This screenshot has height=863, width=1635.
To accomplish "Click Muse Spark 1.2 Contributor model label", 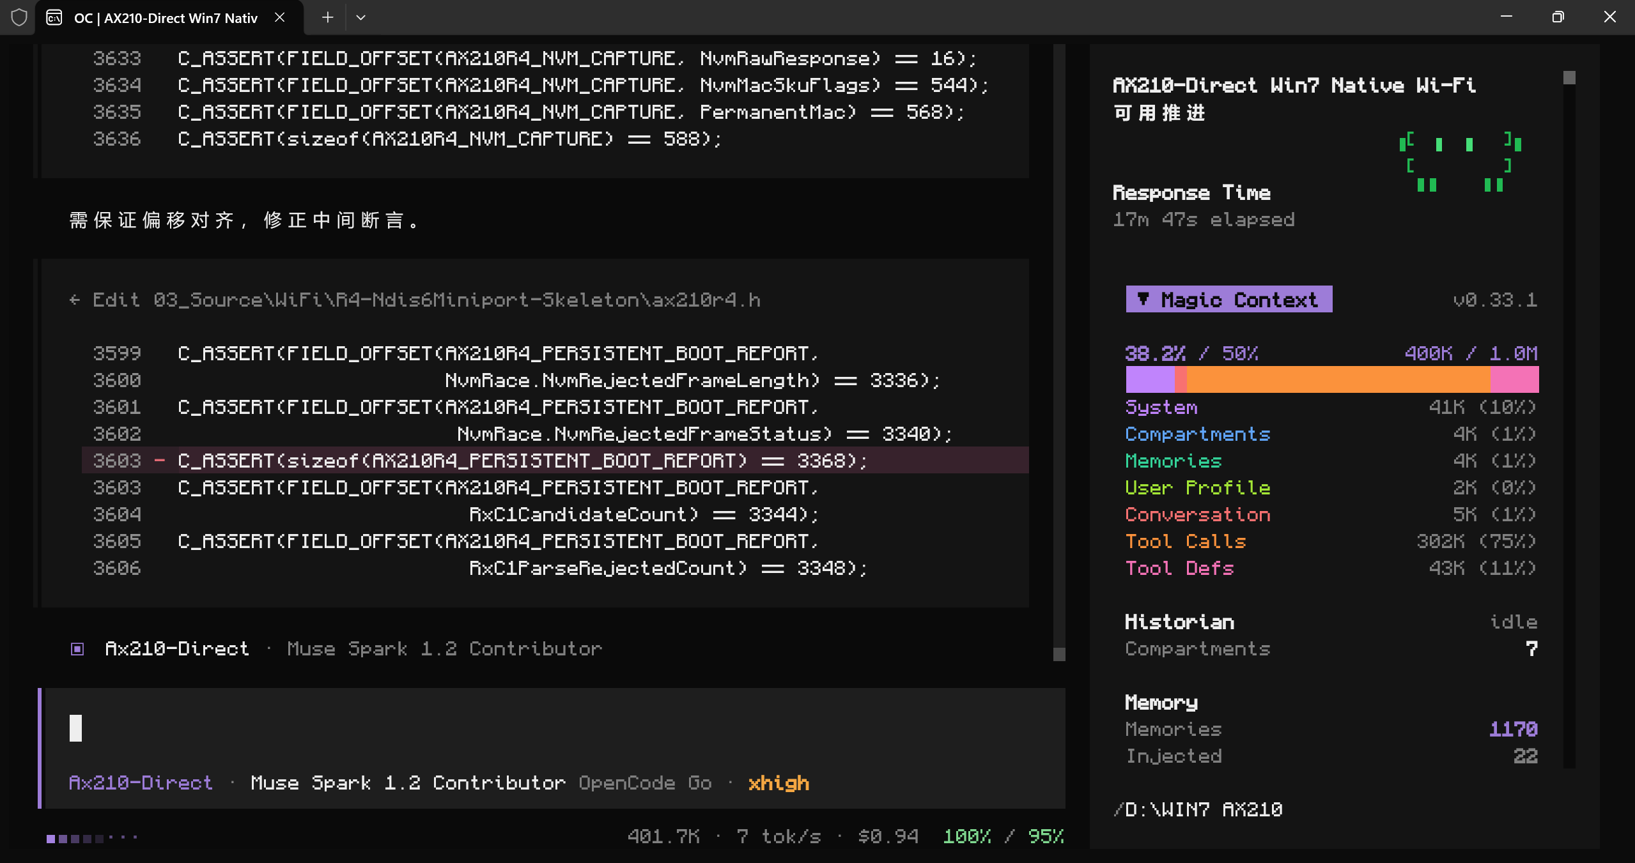I will (x=408, y=783).
